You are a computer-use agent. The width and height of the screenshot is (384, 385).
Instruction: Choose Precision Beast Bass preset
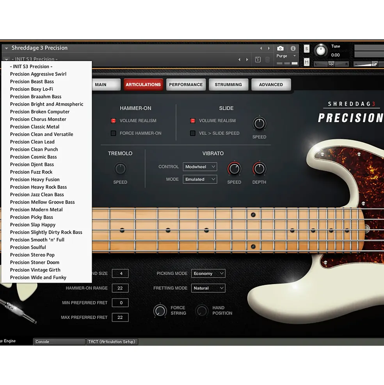46,82
